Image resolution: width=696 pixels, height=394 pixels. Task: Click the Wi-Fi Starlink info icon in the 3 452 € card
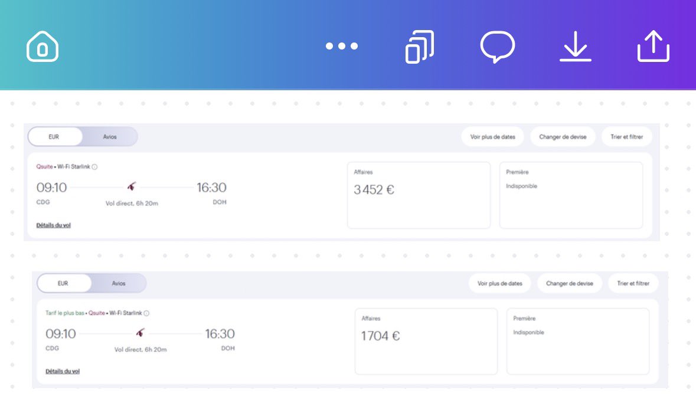point(94,167)
